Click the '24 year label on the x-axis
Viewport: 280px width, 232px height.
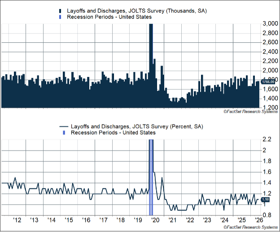[224, 220]
